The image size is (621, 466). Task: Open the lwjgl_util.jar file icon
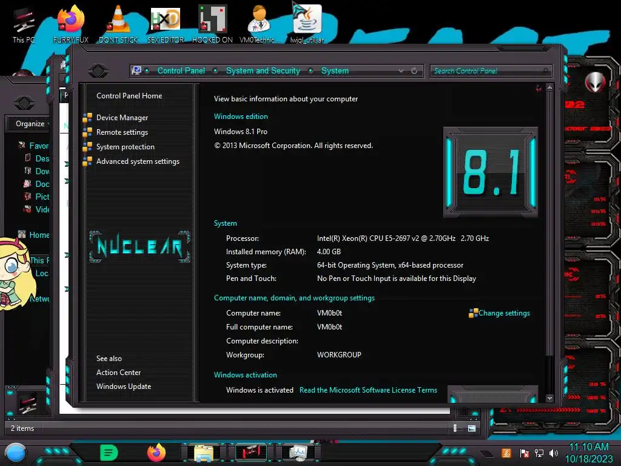(x=307, y=24)
